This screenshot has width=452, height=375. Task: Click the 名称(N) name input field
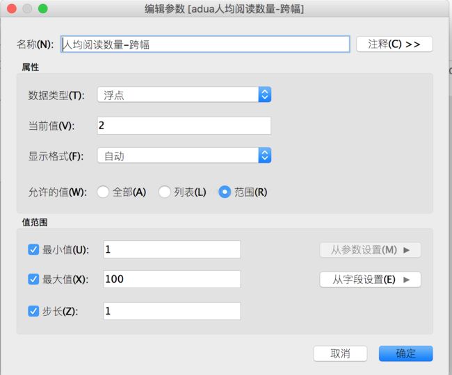(x=205, y=44)
